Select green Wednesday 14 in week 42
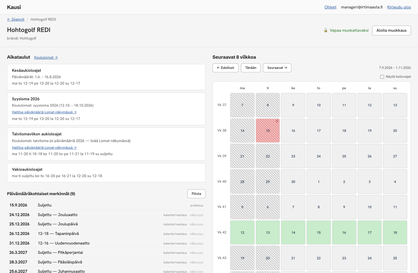The image size is (418, 273). click(x=293, y=232)
